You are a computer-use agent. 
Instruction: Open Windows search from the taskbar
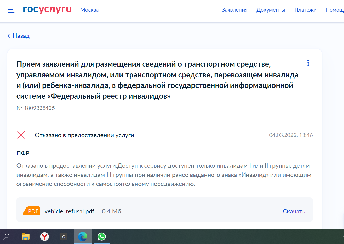[6, 237]
